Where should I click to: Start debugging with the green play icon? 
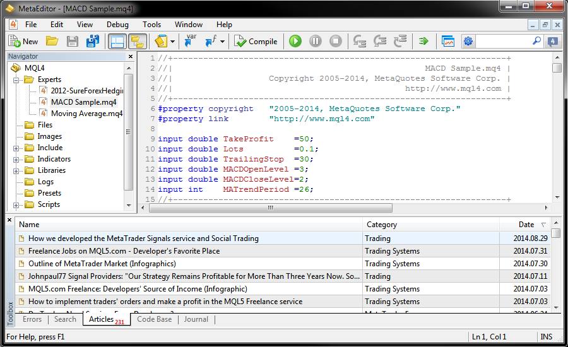[295, 42]
